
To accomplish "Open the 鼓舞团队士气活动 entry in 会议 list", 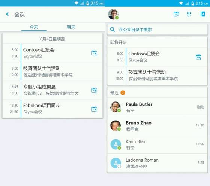I will point(52,71).
